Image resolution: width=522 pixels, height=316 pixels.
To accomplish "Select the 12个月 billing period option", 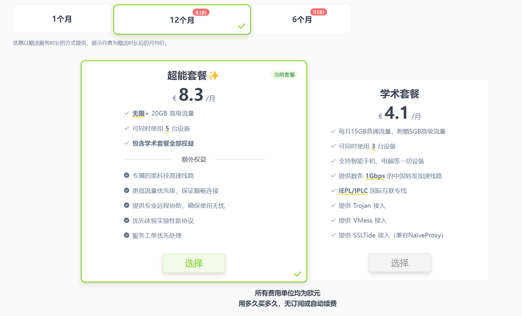I will click(x=182, y=20).
